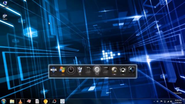Open the recycle bin icon in the dock
This screenshot has height=104, width=185.
(x=79, y=70)
